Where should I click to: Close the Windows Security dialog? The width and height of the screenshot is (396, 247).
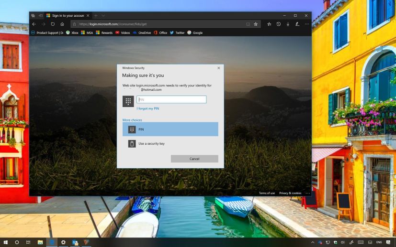(x=219, y=68)
